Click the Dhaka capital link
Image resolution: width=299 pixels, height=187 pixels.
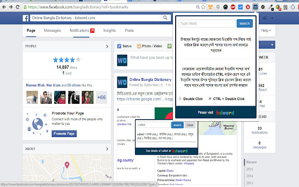tap(170, 171)
